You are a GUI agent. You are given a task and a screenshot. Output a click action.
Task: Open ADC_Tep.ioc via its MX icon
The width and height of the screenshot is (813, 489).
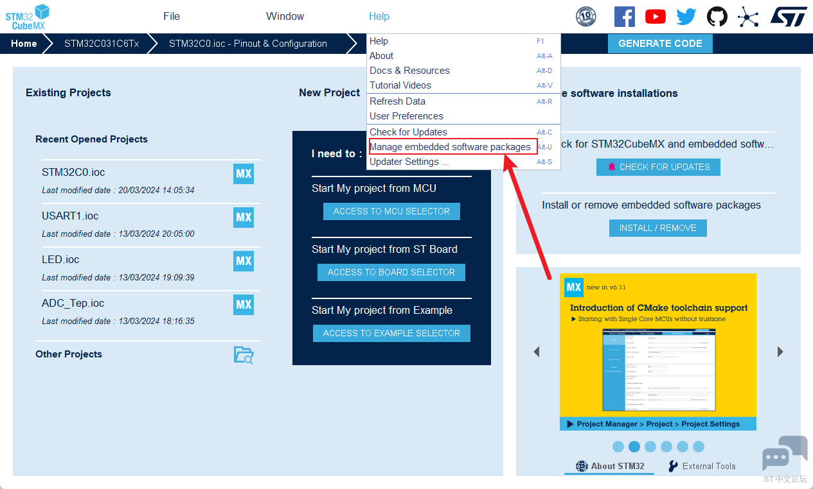244,305
